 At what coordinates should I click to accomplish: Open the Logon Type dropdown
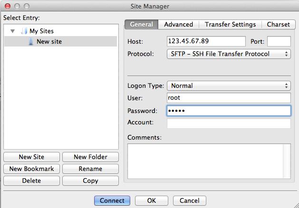click(x=228, y=86)
